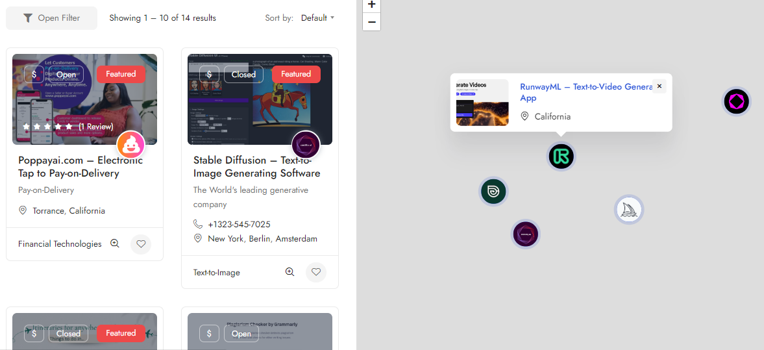Click Featured badge on Stable Diffusion card
This screenshot has width=764, height=350.
point(296,74)
